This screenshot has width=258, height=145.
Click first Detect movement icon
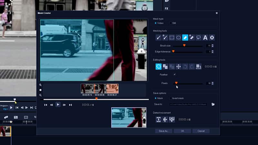tap(158, 119)
